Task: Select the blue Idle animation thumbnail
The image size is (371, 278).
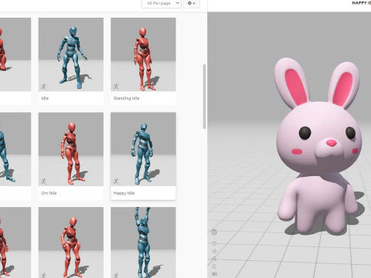Action: click(x=71, y=54)
